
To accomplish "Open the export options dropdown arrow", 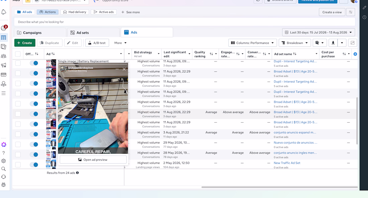I will point(342,43).
